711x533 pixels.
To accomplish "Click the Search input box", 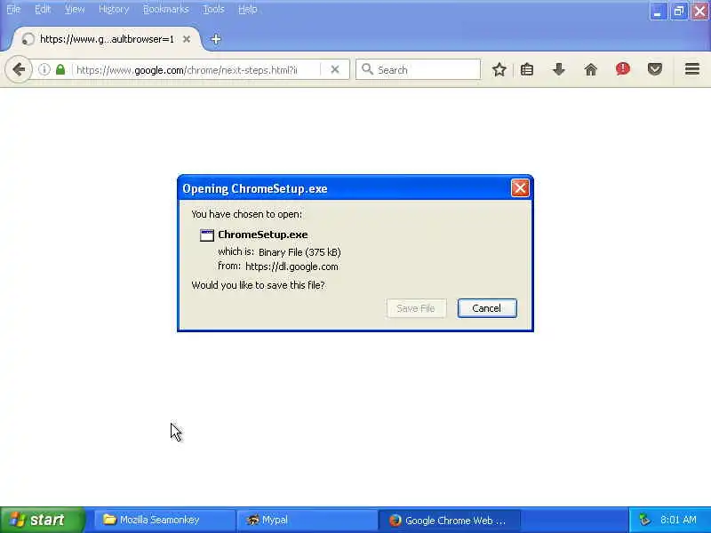I will coord(418,70).
